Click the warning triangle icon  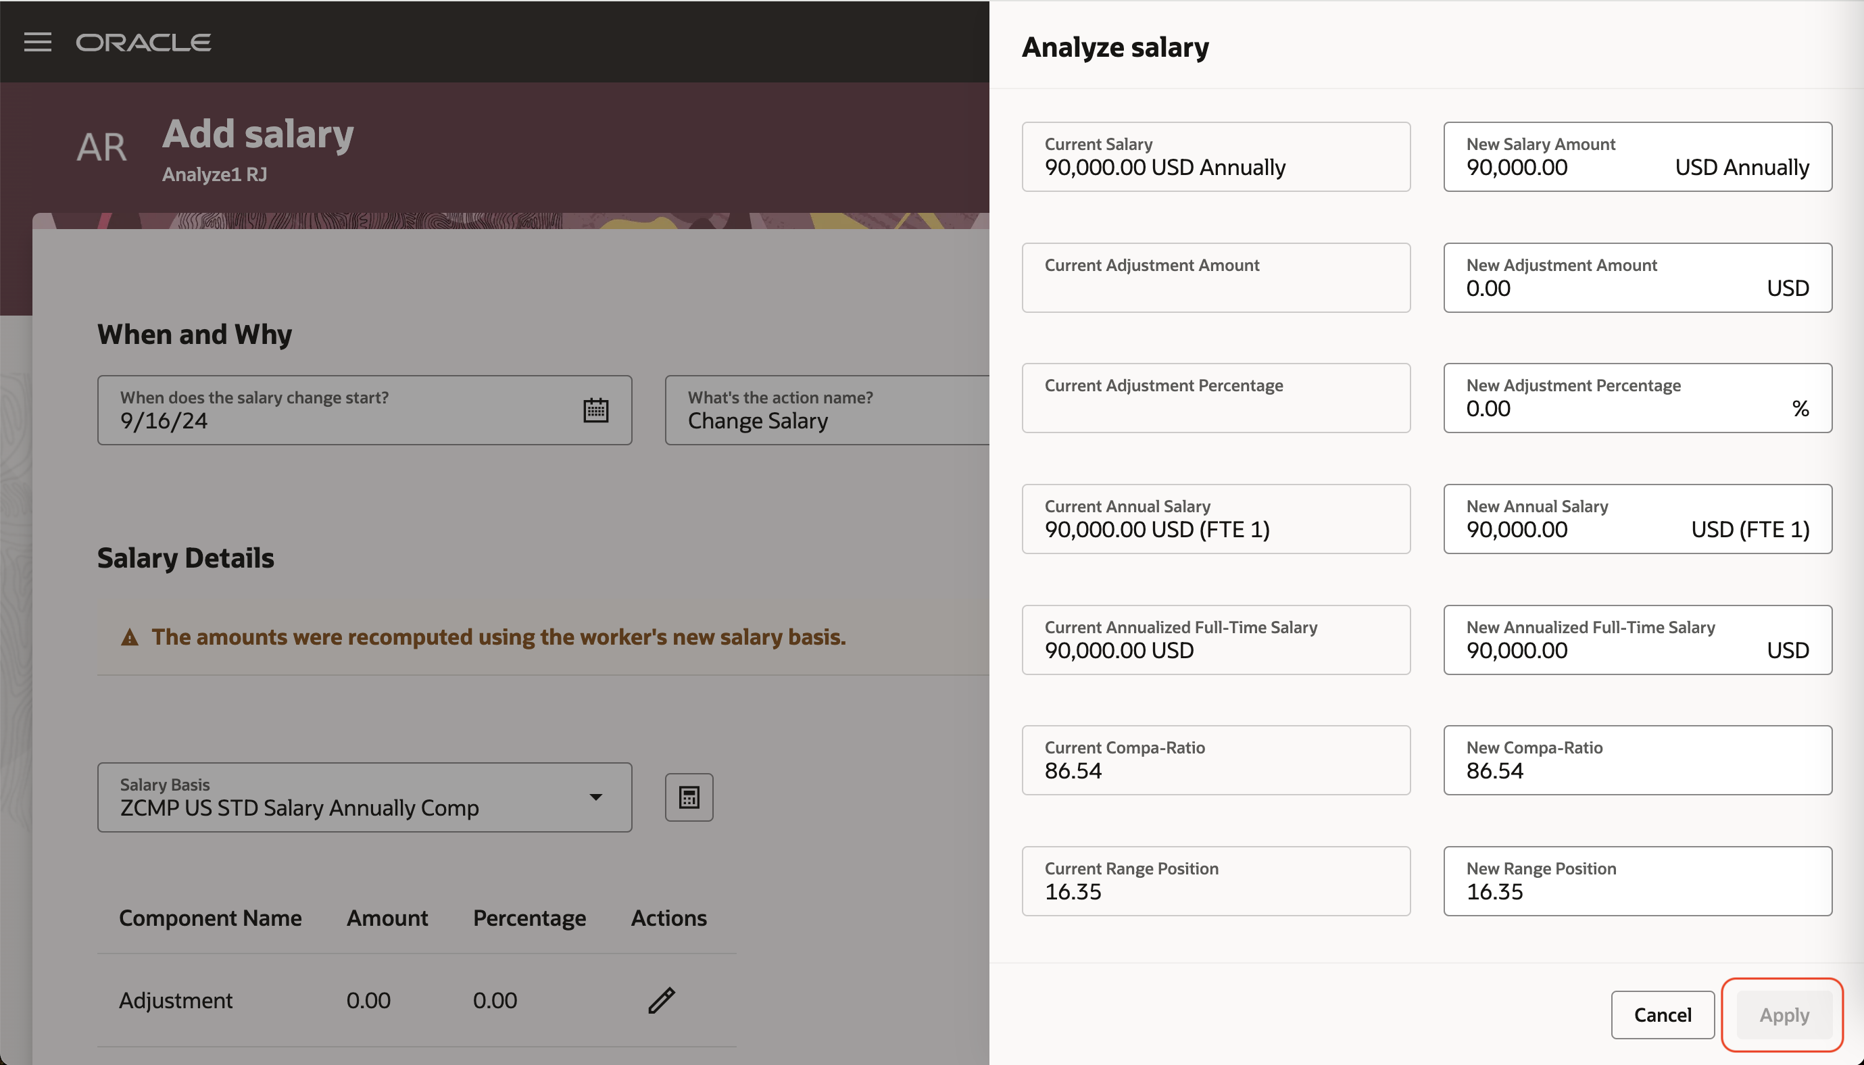click(x=130, y=637)
